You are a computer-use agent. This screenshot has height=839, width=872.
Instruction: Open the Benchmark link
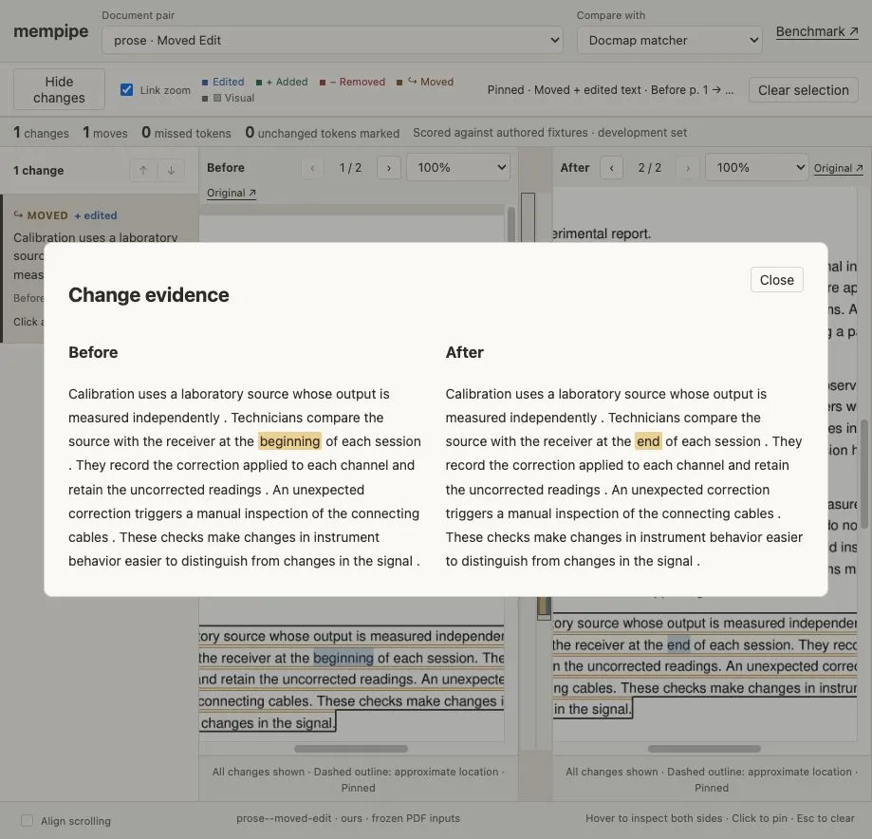coord(816,31)
